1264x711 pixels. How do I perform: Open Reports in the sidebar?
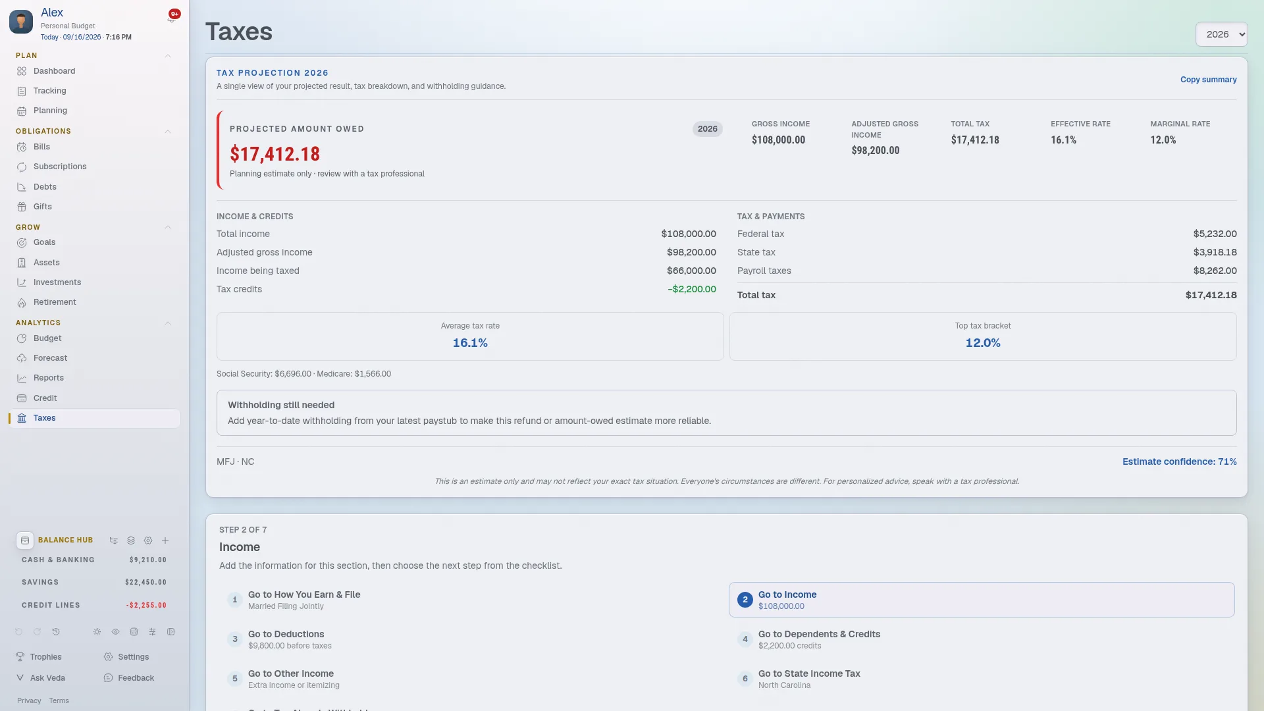tap(94, 378)
